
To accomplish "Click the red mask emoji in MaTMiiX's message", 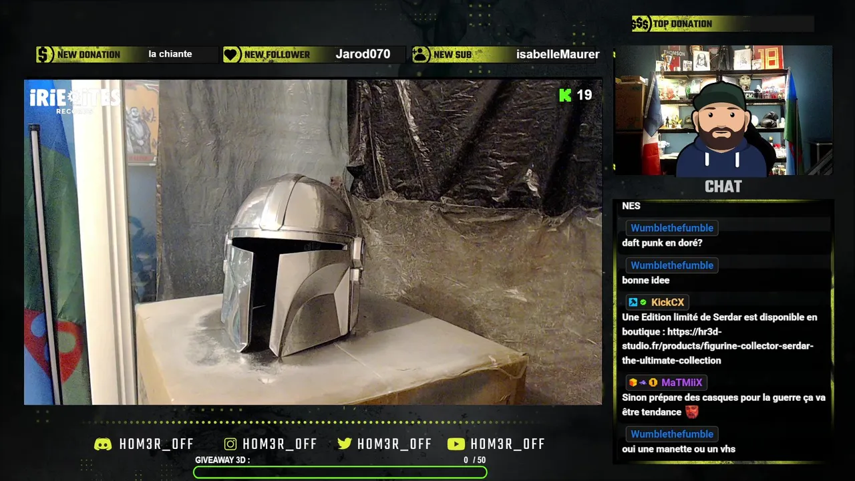I will [x=691, y=412].
